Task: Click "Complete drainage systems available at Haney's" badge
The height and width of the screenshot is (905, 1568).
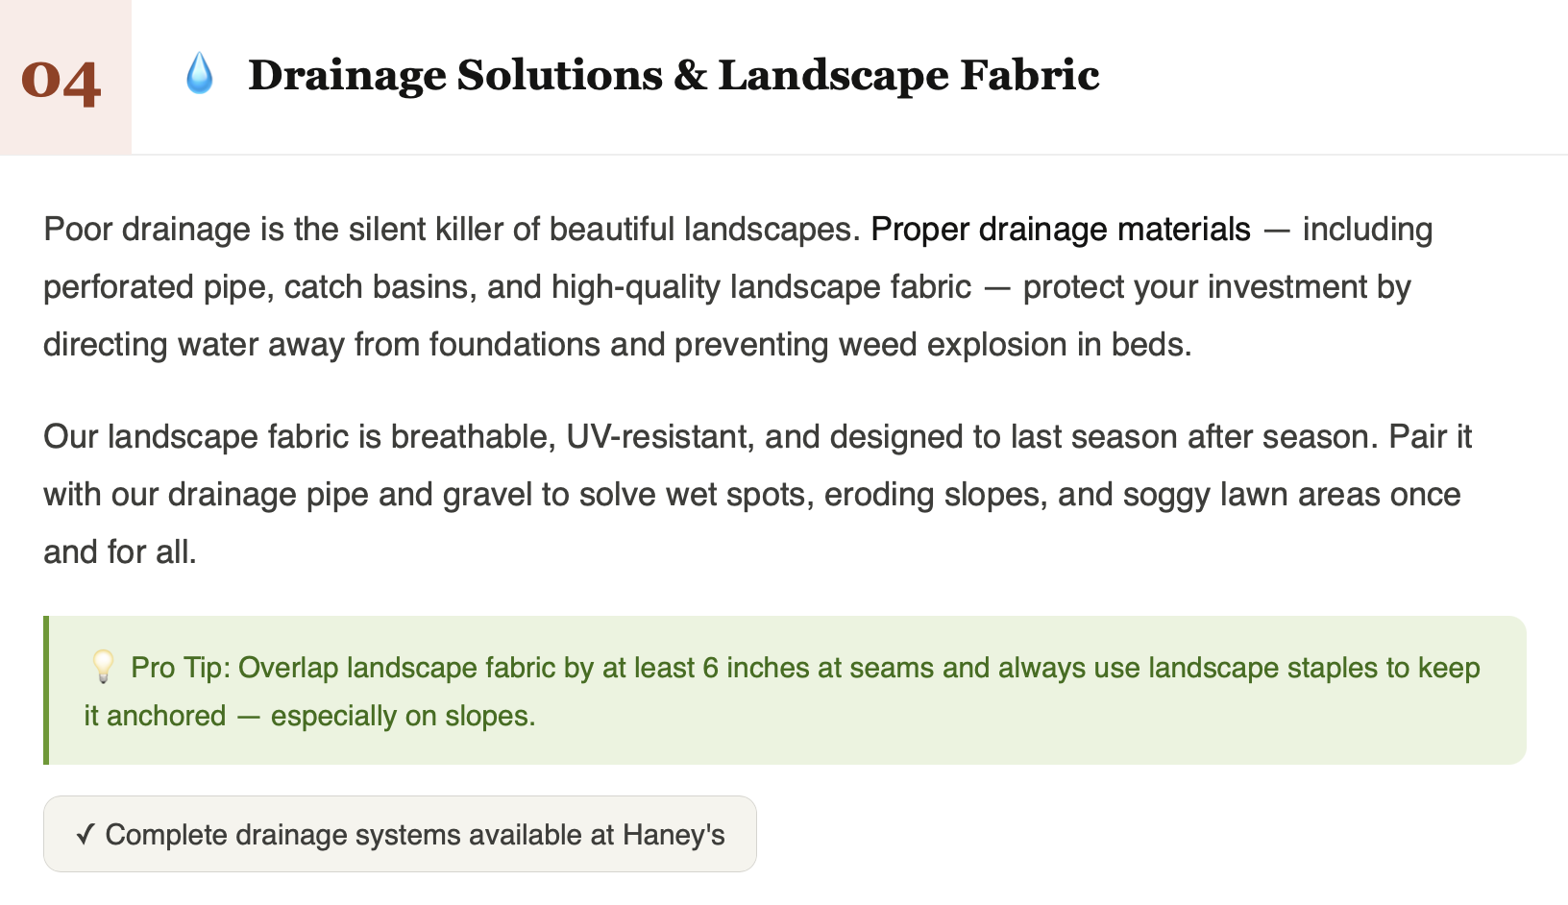Action: (x=400, y=835)
